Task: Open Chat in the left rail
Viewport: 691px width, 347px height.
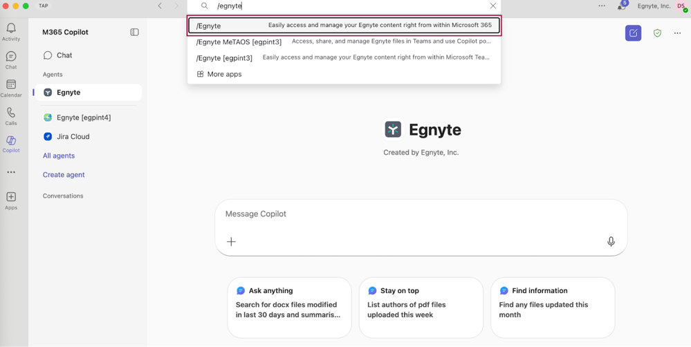Action: pyautogui.click(x=11, y=60)
